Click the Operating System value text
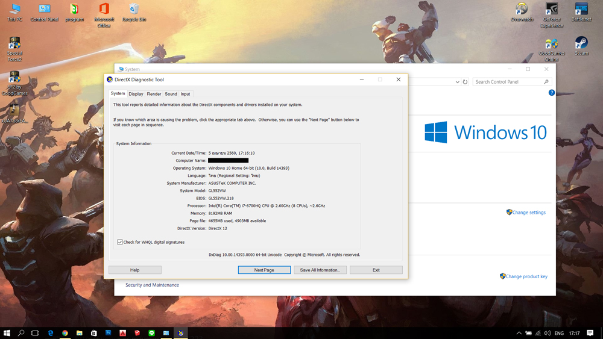 click(249, 168)
